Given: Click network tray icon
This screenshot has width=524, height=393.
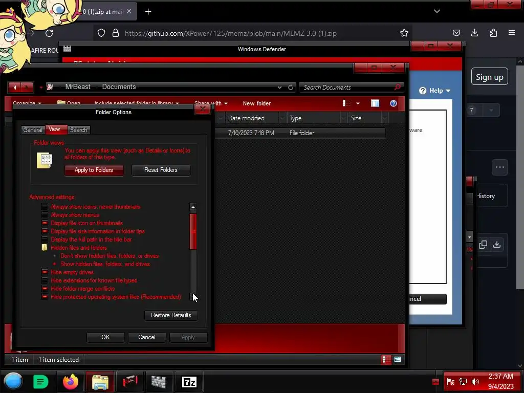Looking at the screenshot, I should click(x=463, y=382).
